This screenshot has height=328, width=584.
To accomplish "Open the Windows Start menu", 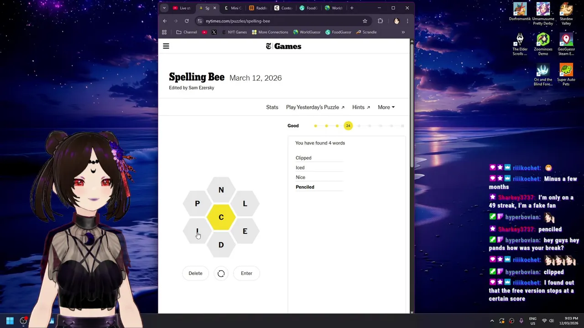I will click(10, 321).
